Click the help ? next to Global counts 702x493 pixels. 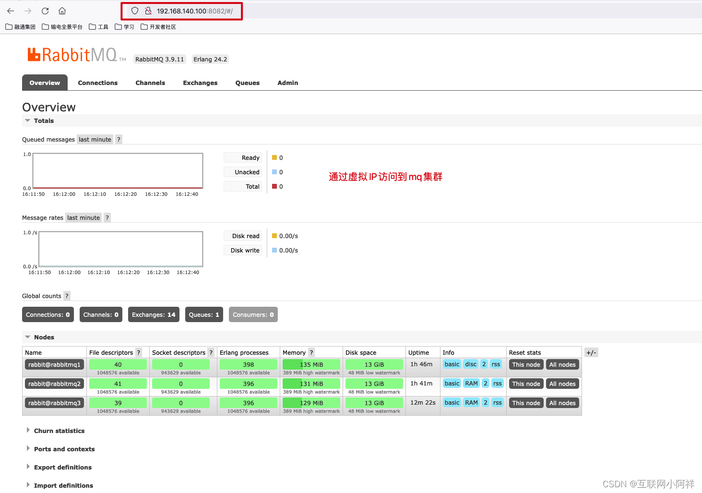click(67, 296)
